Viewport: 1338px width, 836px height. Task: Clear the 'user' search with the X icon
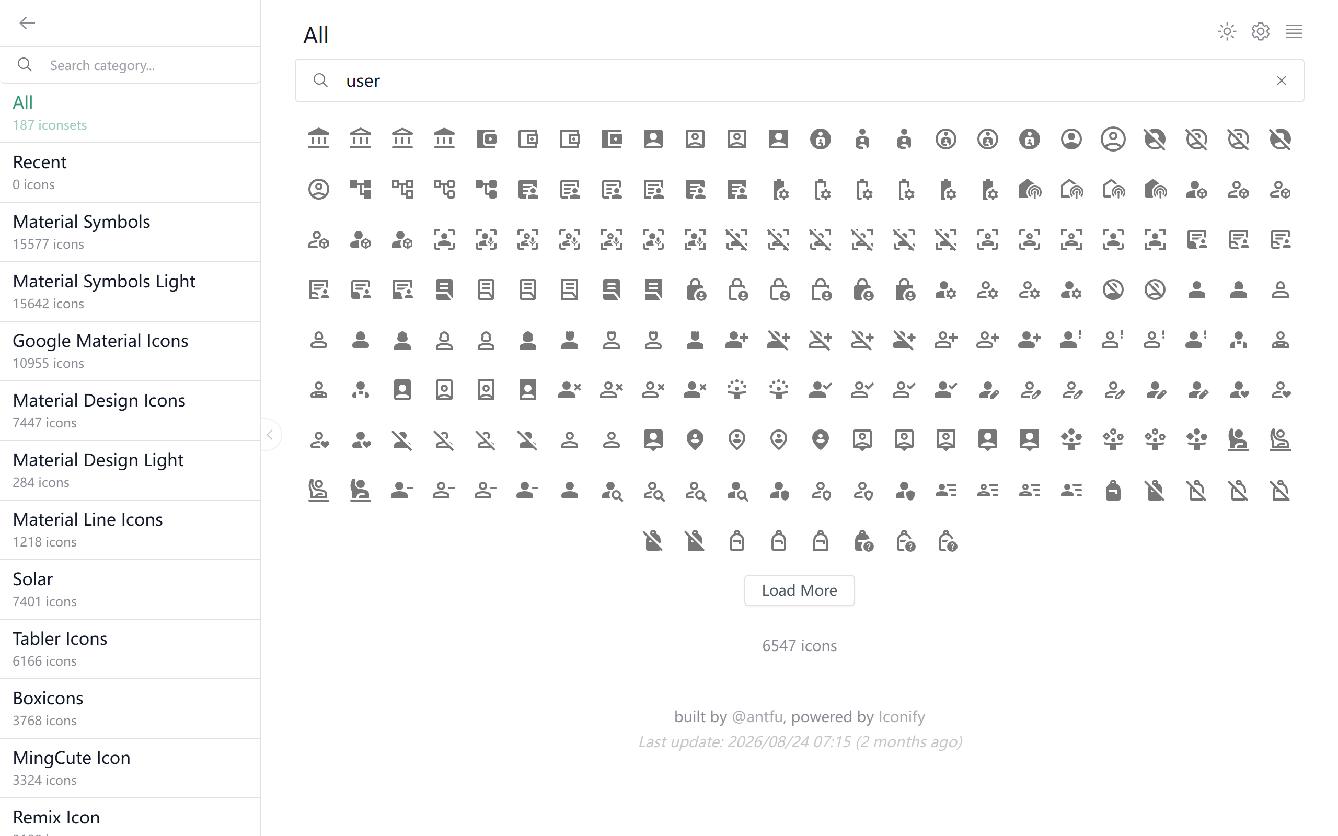pyautogui.click(x=1281, y=80)
